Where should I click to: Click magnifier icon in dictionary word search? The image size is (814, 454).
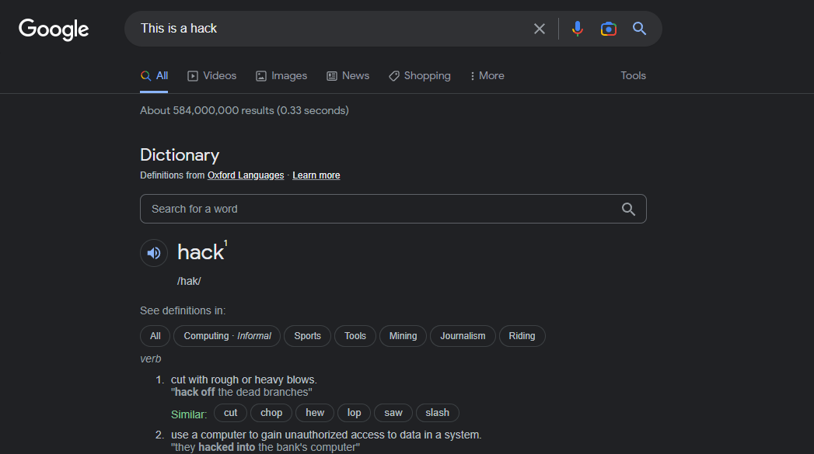(x=628, y=209)
